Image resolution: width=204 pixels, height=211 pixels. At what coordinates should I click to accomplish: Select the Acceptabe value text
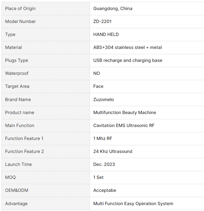tap(105, 190)
